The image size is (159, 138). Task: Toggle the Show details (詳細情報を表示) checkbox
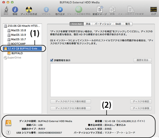coord(52,60)
